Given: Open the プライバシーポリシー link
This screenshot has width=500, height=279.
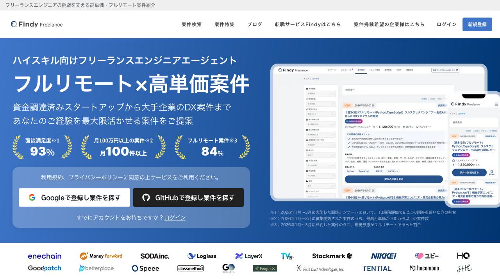Looking at the screenshot, I should pos(96,177).
